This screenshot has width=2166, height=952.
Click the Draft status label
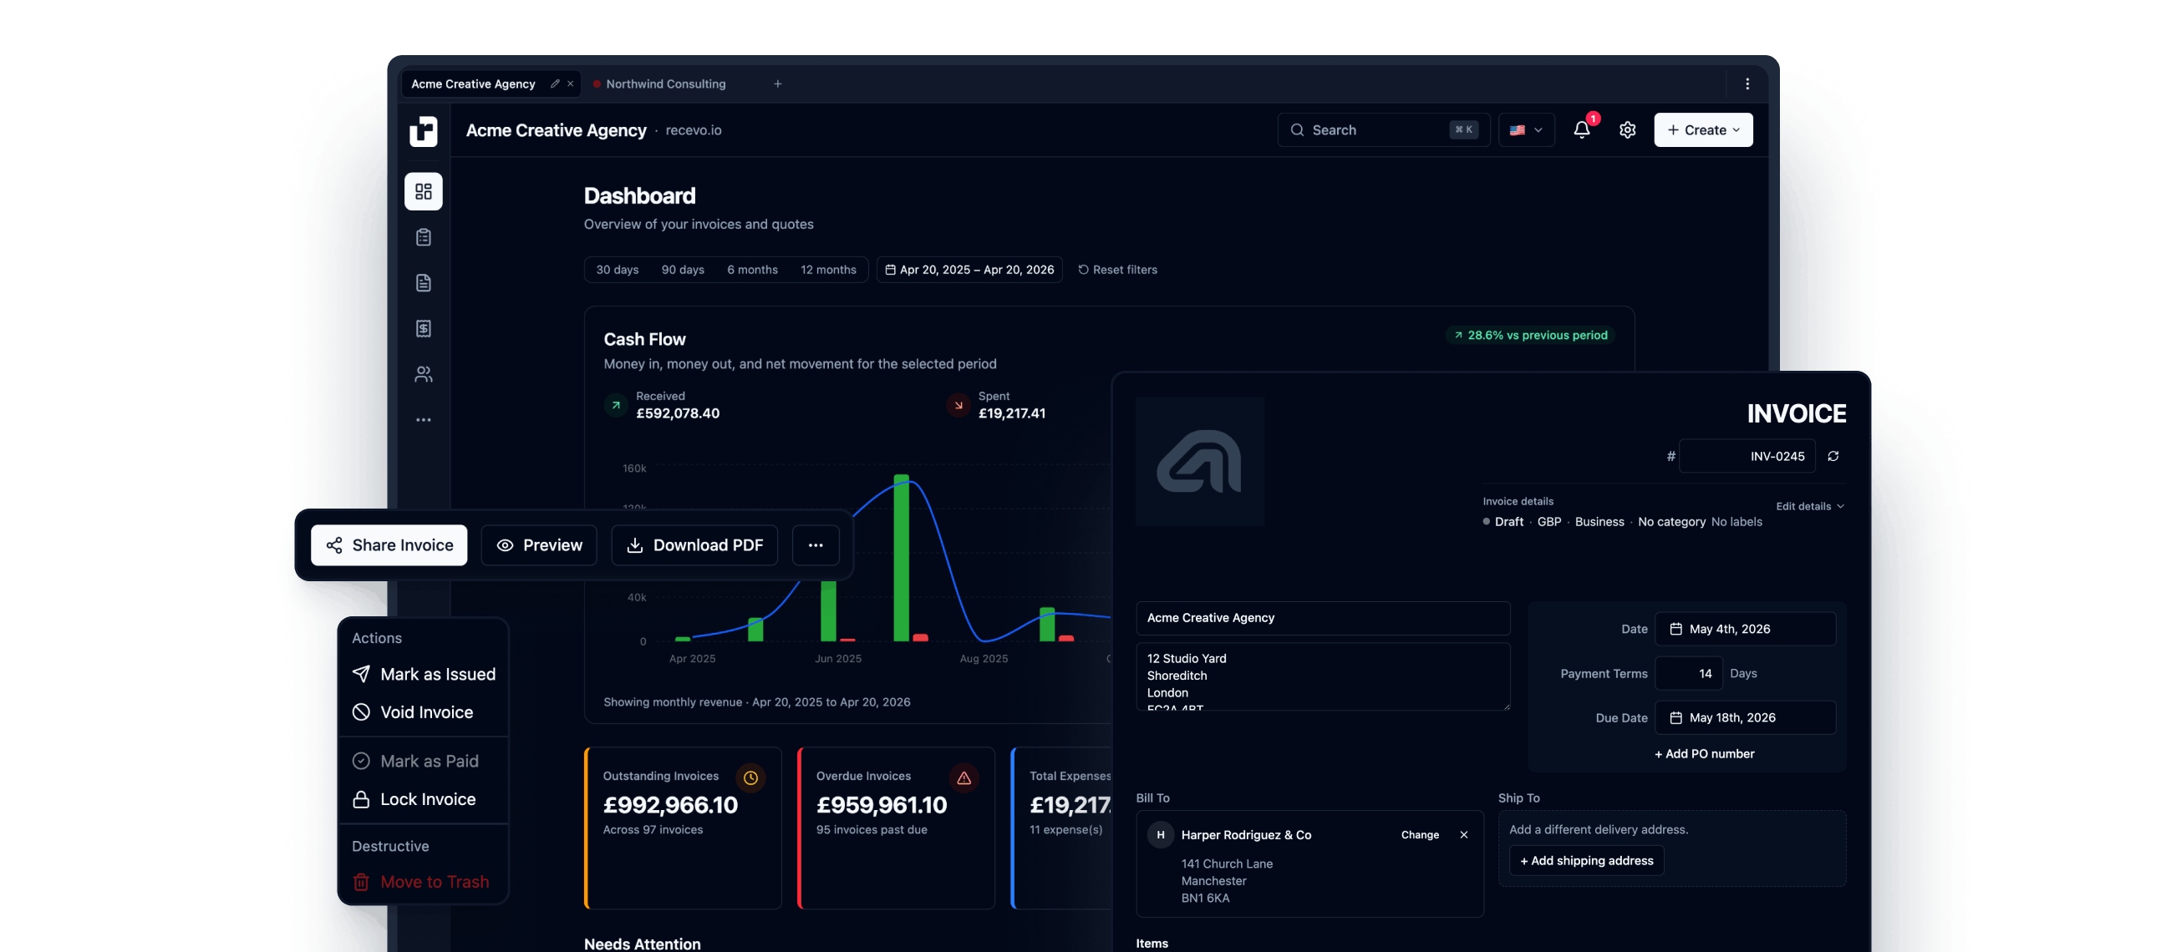1508,522
